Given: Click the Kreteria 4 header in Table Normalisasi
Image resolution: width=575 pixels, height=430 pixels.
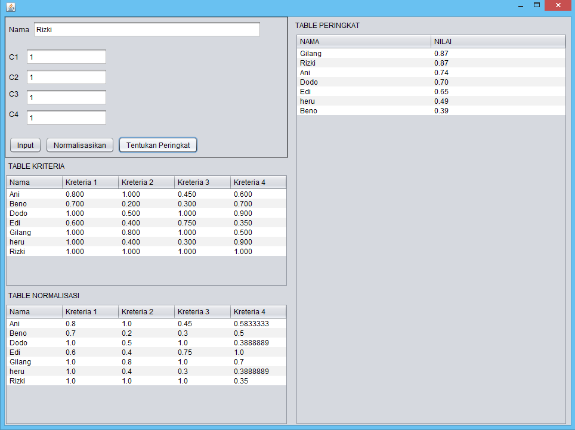Looking at the screenshot, I should [x=258, y=311].
